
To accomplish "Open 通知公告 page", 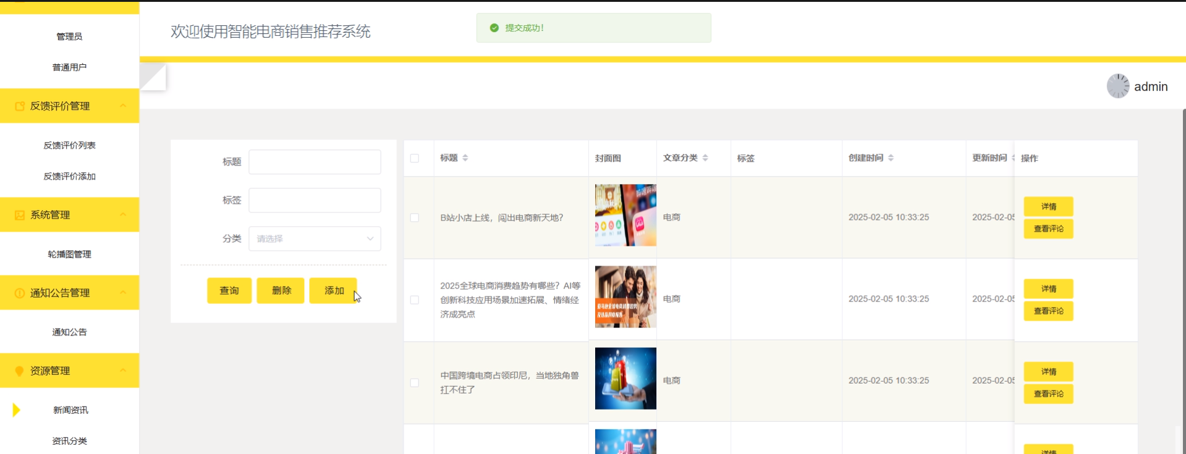I will [69, 332].
